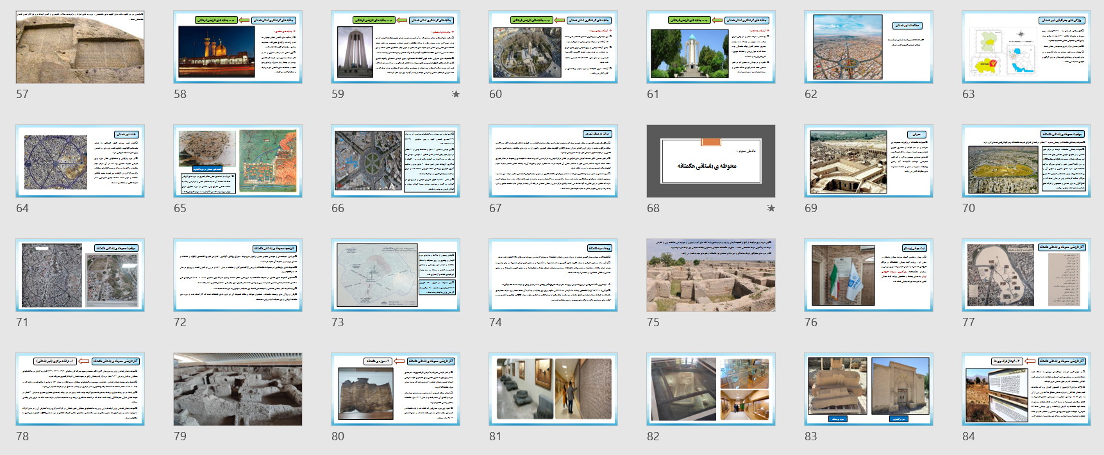Select the gray section title slide 68

tap(711, 161)
